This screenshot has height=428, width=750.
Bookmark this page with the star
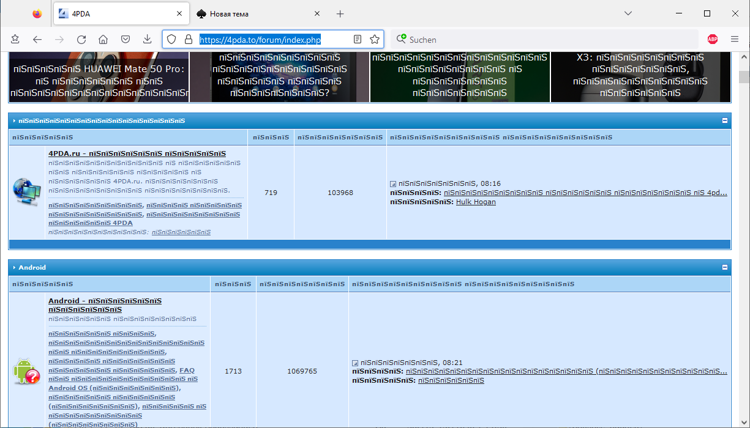(375, 39)
